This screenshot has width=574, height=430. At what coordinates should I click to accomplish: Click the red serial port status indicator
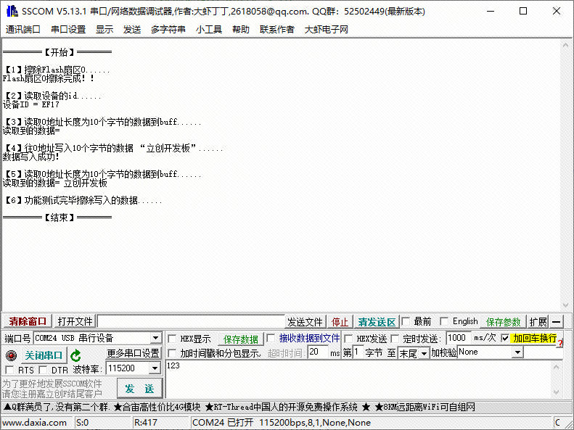click(x=10, y=355)
